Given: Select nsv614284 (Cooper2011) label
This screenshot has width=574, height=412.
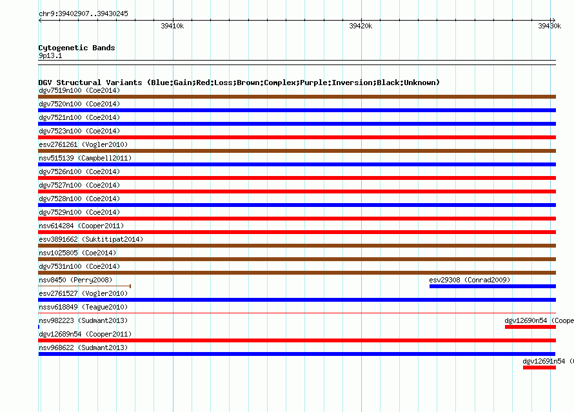Looking at the screenshot, I should pyautogui.click(x=81, y=226).
